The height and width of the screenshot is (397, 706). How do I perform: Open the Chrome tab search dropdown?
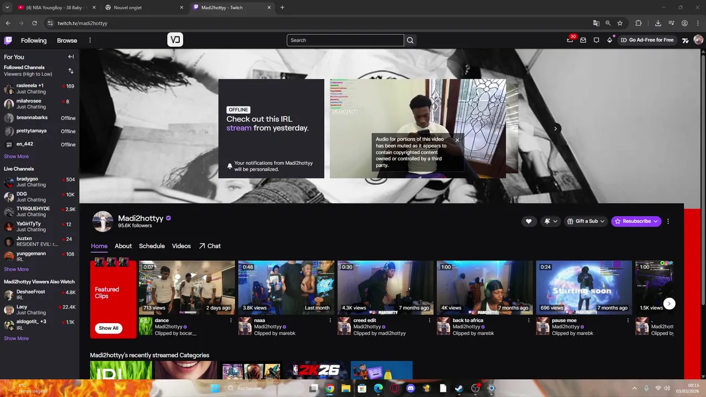[x=7, y=8]
